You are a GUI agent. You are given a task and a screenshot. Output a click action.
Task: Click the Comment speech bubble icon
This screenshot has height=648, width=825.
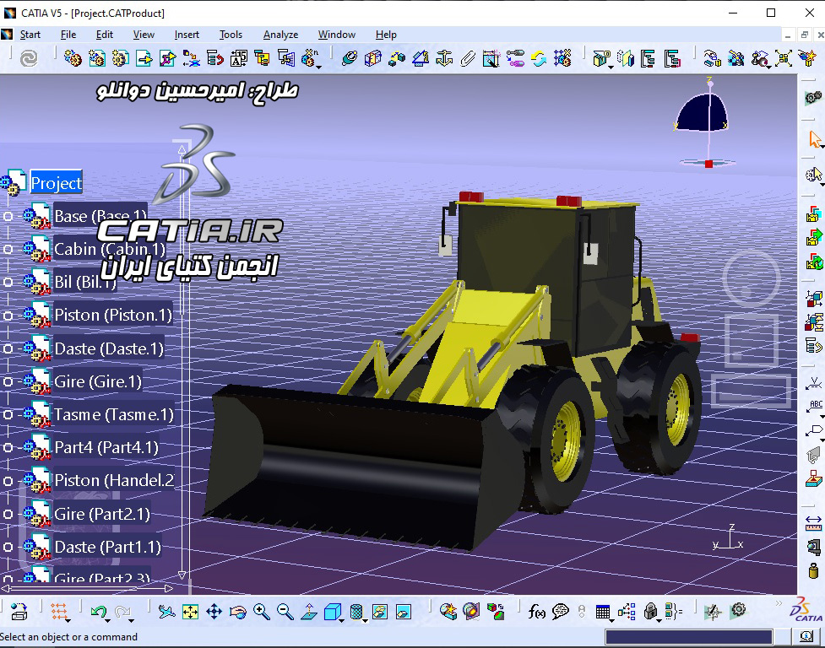[561, 611]
